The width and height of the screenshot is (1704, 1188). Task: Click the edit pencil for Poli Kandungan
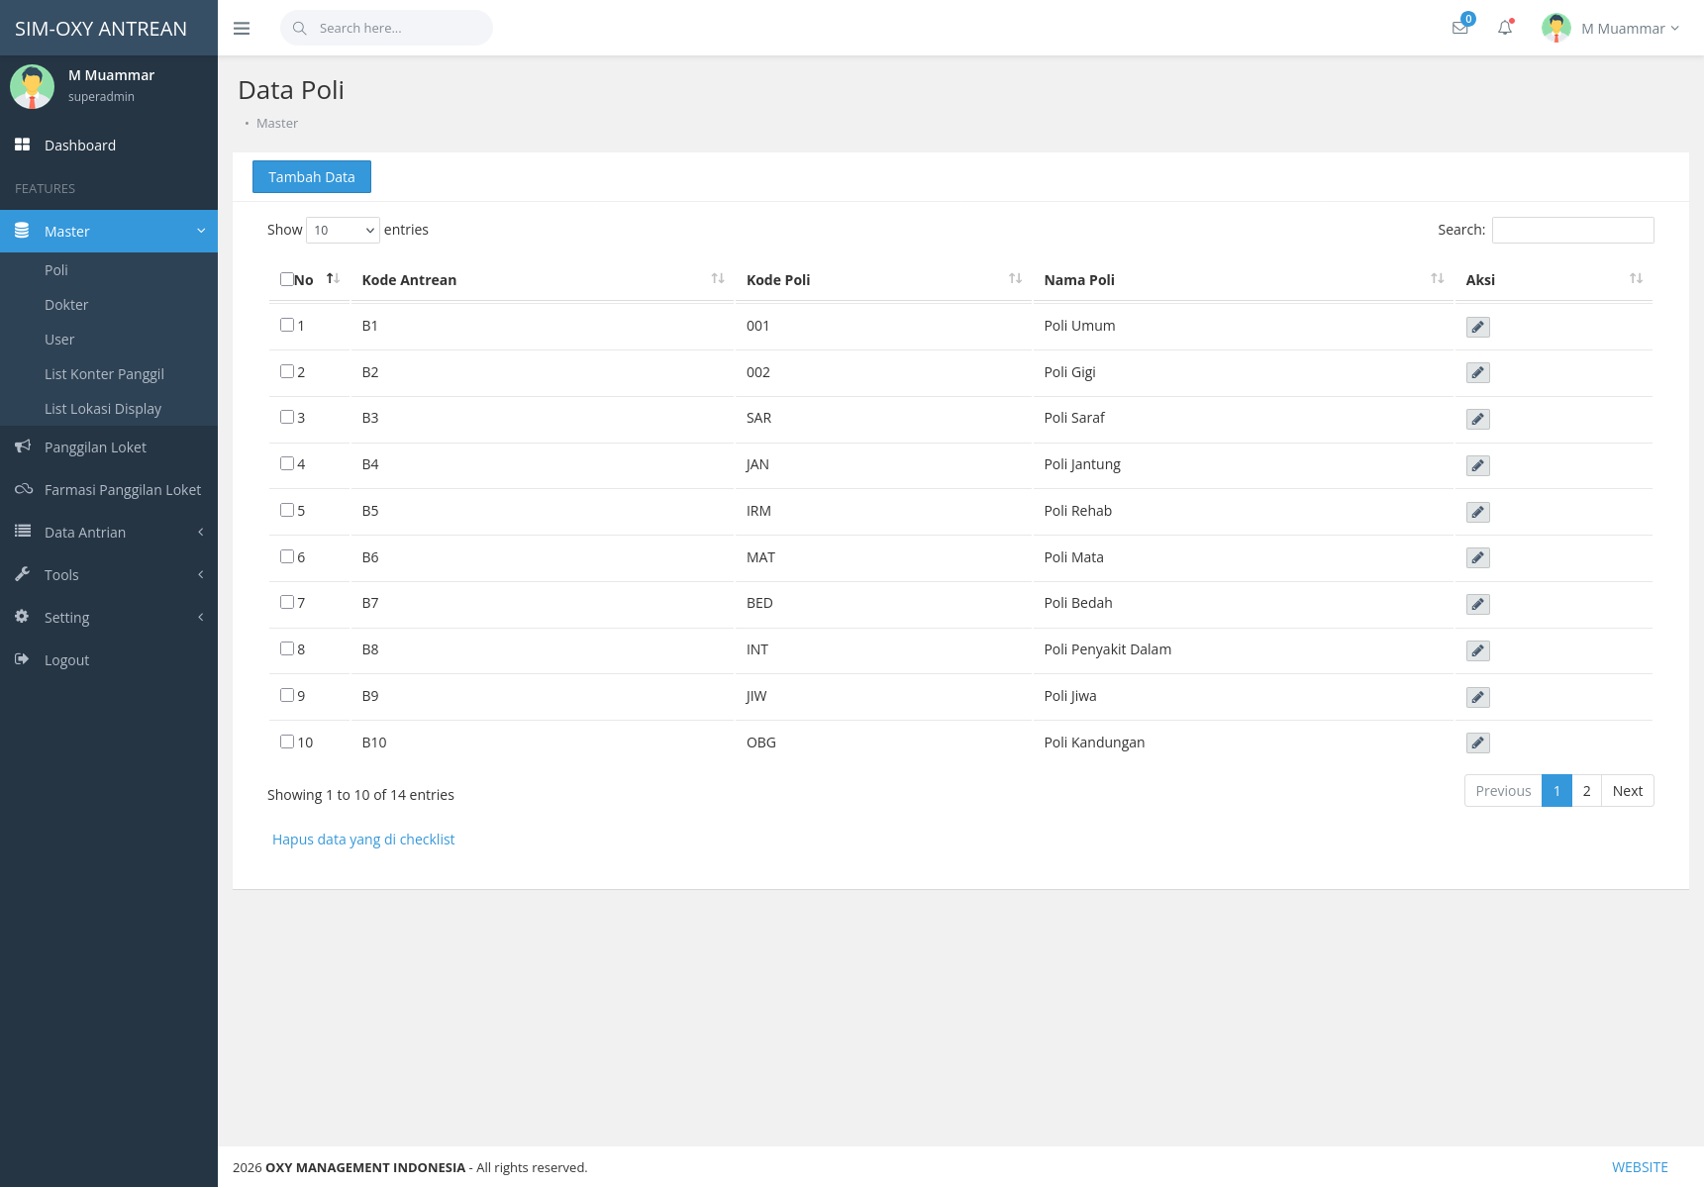1477,743
